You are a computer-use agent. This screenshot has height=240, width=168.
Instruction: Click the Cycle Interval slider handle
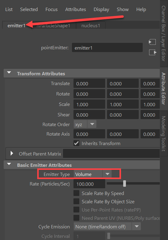[109, 236]
